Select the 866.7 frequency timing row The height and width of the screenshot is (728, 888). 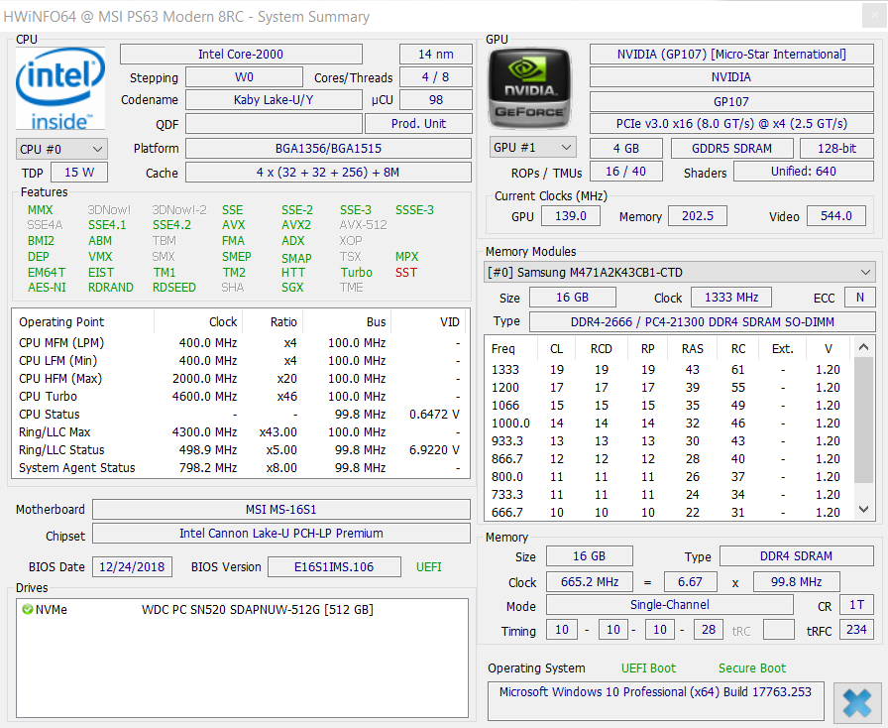[668, 458]
